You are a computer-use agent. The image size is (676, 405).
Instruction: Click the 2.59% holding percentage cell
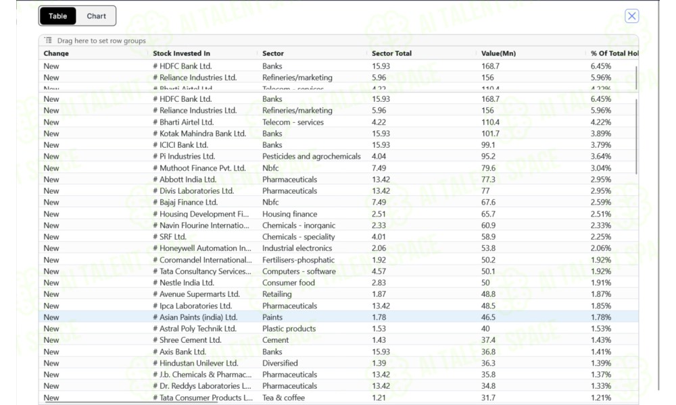pos(600,202)
